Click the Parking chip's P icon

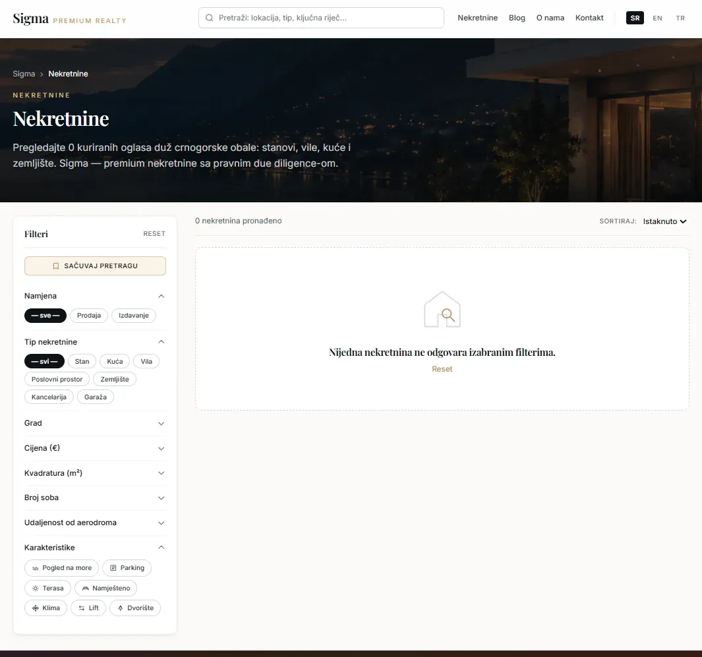[113, 568]
